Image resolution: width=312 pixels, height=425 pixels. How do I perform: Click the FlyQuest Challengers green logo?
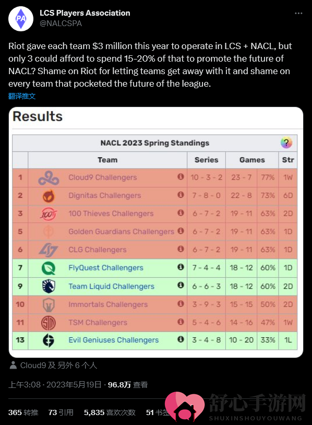coord(49,268)
